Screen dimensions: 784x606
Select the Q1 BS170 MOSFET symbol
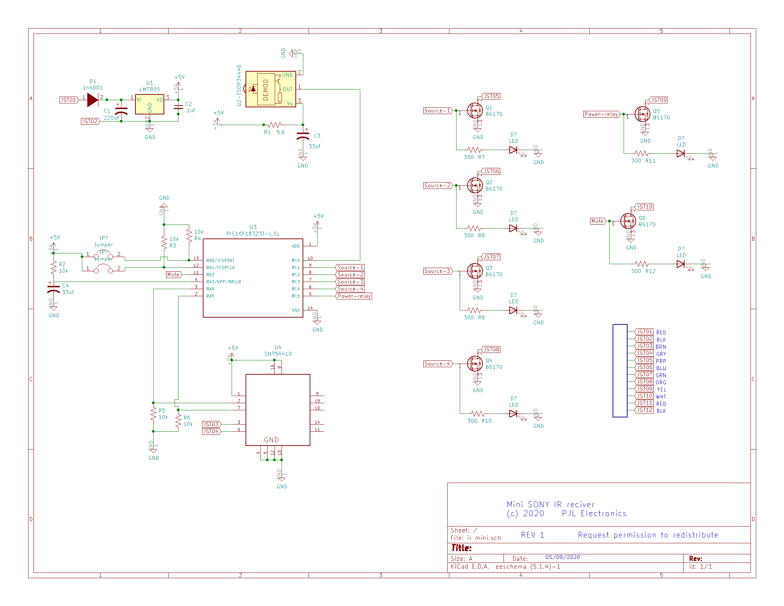pyautogui.click(x=475, y=111)
